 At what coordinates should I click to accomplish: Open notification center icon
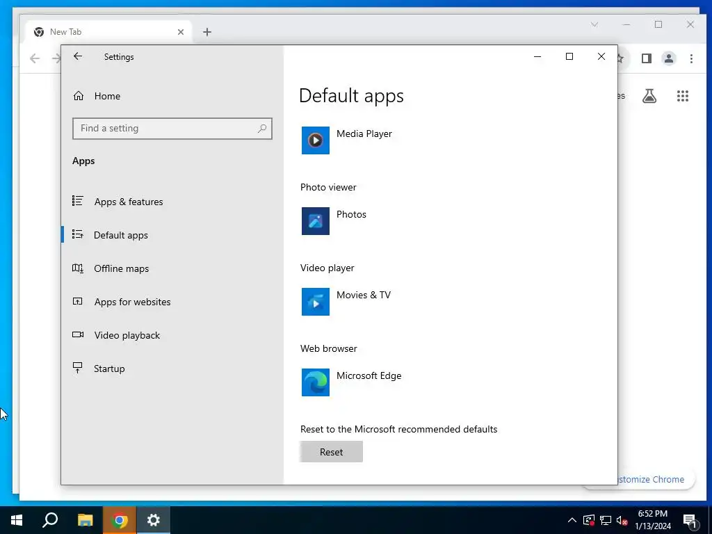pyautogui.click(x=690, y=521)
